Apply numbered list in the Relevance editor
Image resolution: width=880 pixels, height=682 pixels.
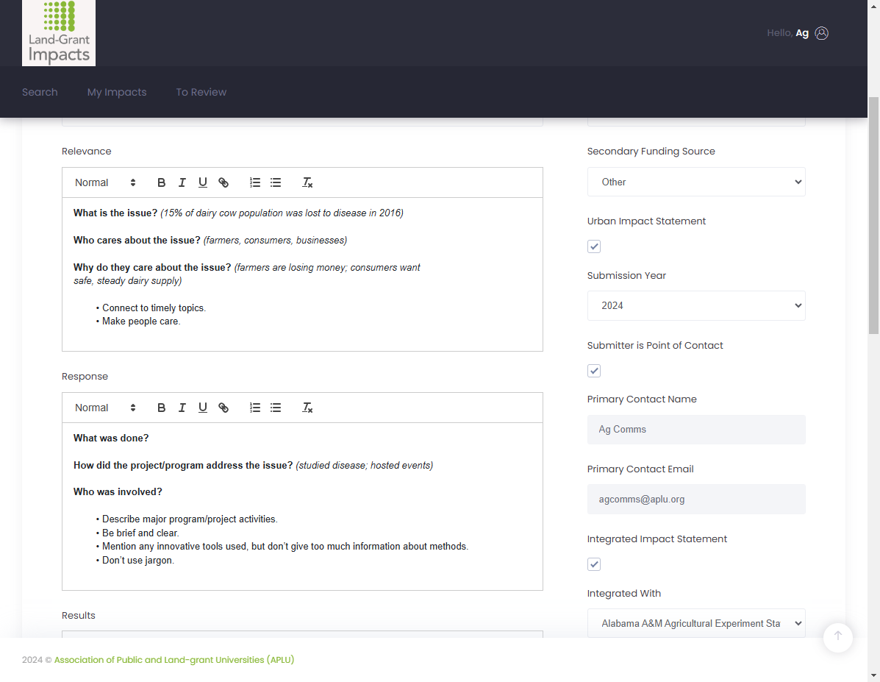[x=255, y=182]
